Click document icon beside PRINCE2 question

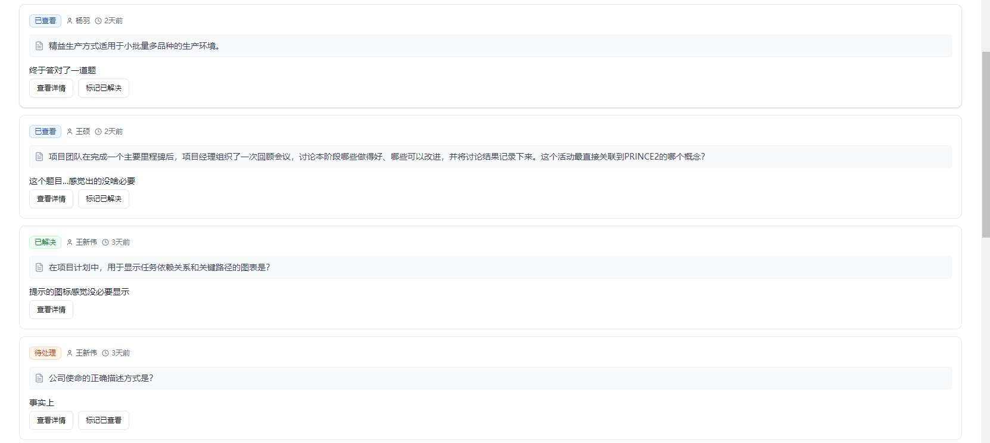pos(39,157)
